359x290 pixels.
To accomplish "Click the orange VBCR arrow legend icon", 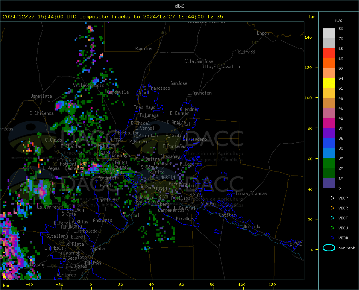I will 329,208.
